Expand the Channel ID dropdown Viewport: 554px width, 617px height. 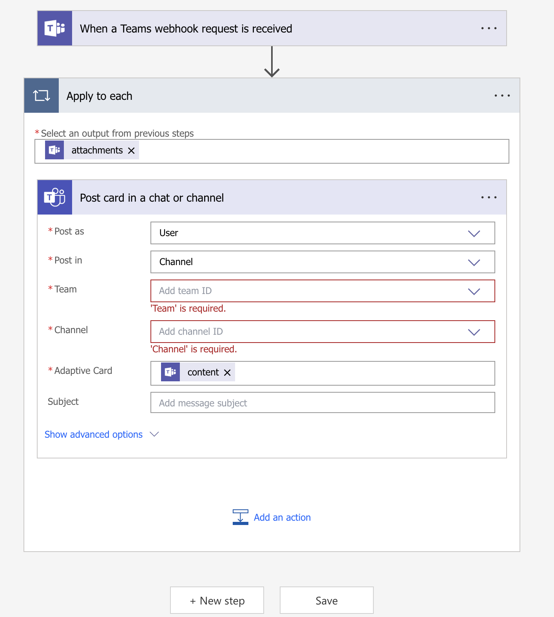[x=474, y=332]
